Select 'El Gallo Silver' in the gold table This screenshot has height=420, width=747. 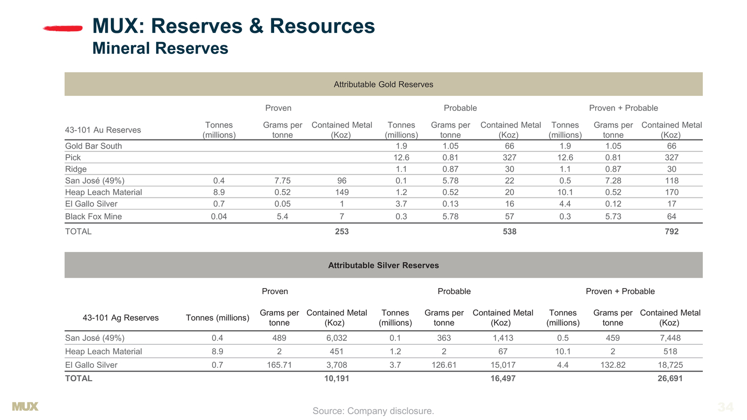[x=91, y=204]
